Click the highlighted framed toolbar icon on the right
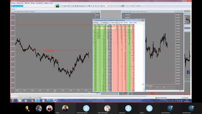The width and height of the screenshot is (202, 114). (x=123, y=6)
